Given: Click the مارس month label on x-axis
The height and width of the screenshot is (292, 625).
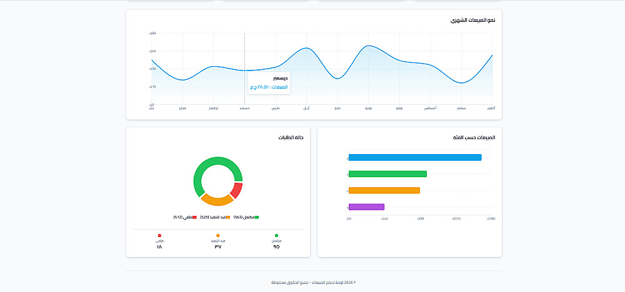Looking at the screenshot, I should click(276, 108).
